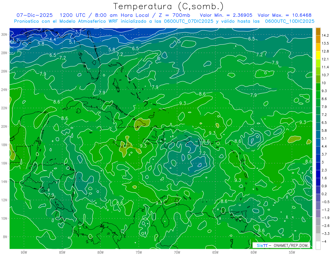The height and width of the screenshot is (256, 331).
Task: Select the 'Valor Min. = 2.36905' text
Action: pyautogui.click(x=226, y=15)
